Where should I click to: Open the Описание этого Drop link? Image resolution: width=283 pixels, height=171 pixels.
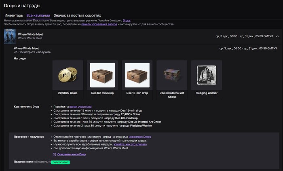72,154
